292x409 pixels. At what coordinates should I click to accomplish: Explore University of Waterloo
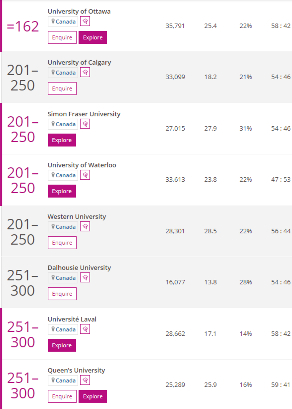point(62,191)
